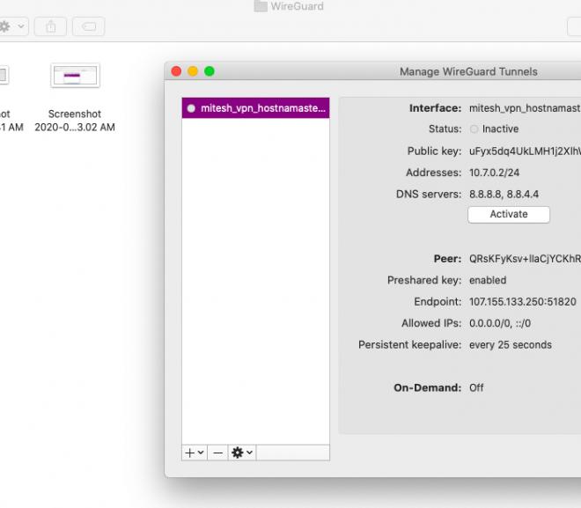The height and width of the screenshot is (508, 581).
Task: Click the On-Demand value Off
Action: [476, 388]
